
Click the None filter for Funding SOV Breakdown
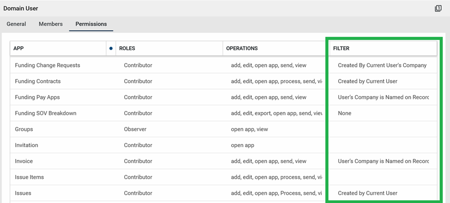tap(344, 113)
